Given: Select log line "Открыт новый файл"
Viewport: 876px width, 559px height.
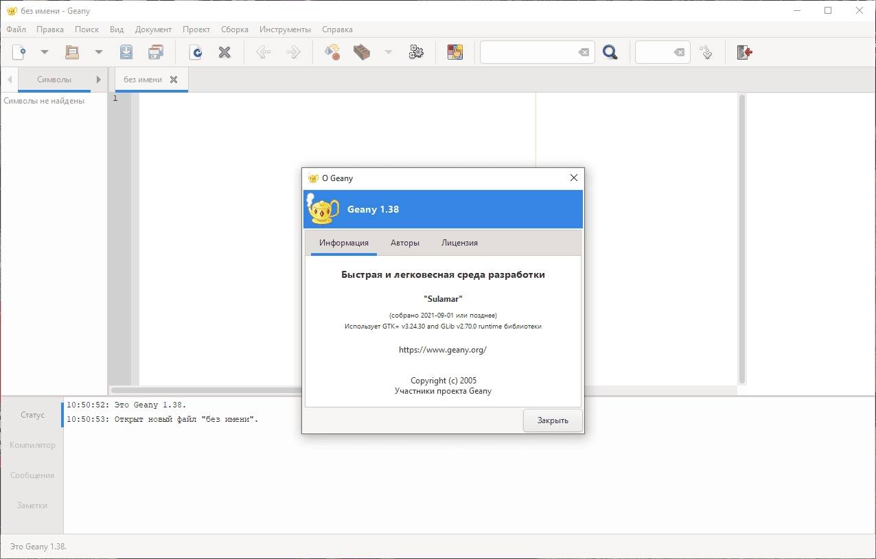Looking at the screenshot, I should point(163,419).
